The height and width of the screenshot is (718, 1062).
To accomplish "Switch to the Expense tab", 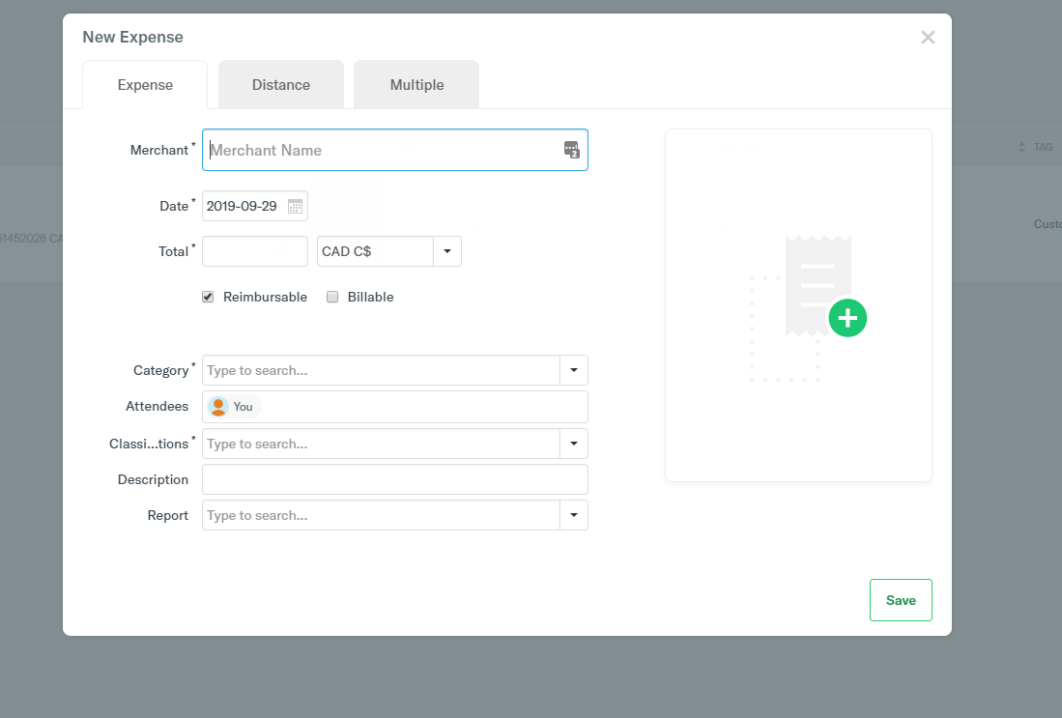I will click(x=145, y=85).
